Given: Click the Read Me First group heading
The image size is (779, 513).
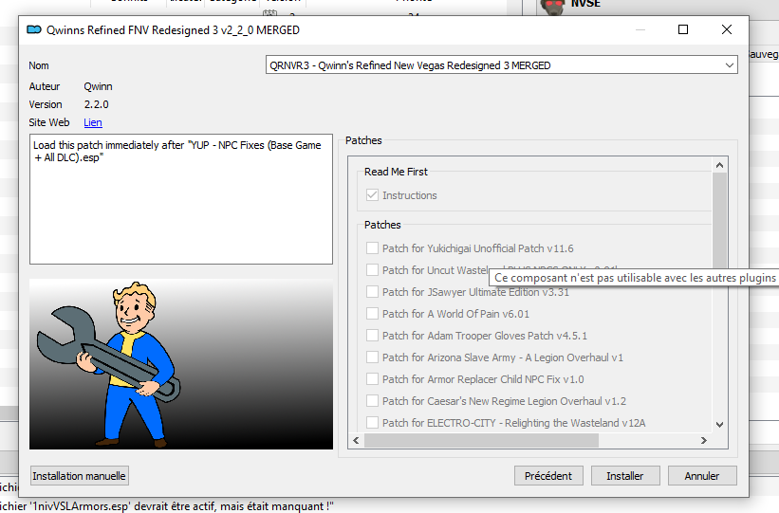Looking at the screenshot, I should [x=396, y=172].
